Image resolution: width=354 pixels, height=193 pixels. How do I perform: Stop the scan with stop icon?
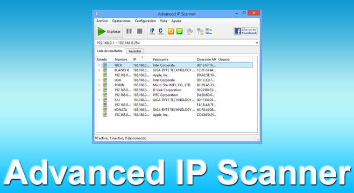[x=140, y=31]
